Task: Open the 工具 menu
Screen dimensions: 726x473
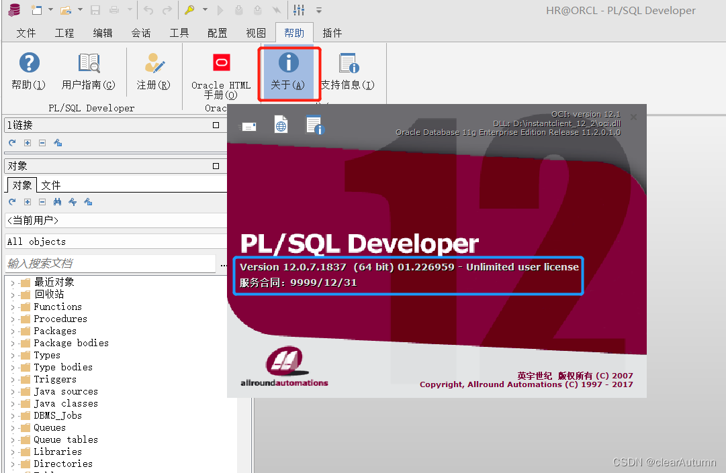Action: pyautogui.click(x=179, y=32)
